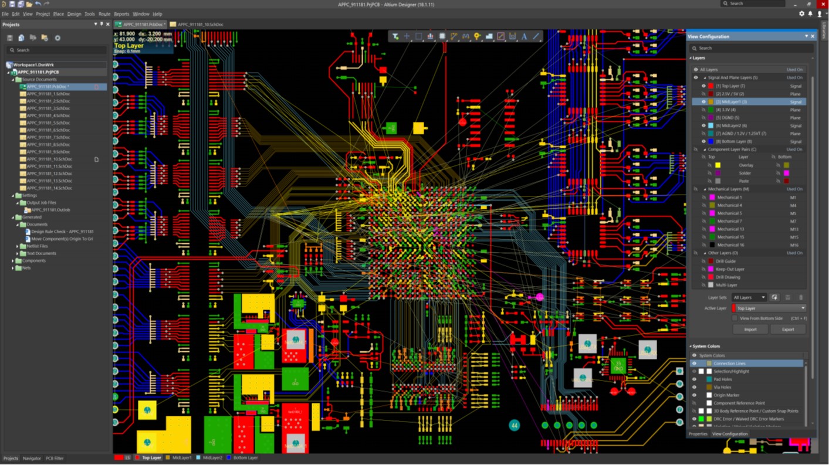
Task: Click the save icon in Projects panel
Action: 10,38
